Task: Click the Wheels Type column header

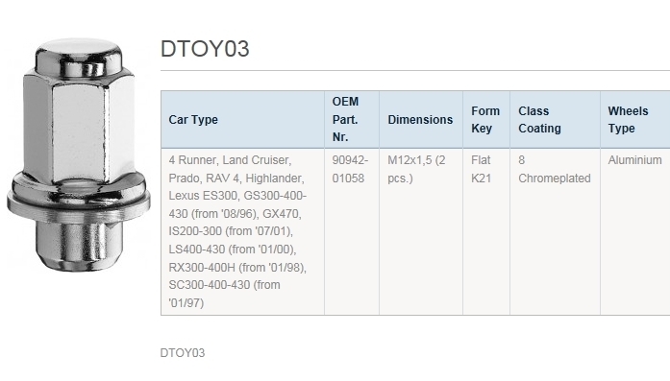Action: point(635,119)
